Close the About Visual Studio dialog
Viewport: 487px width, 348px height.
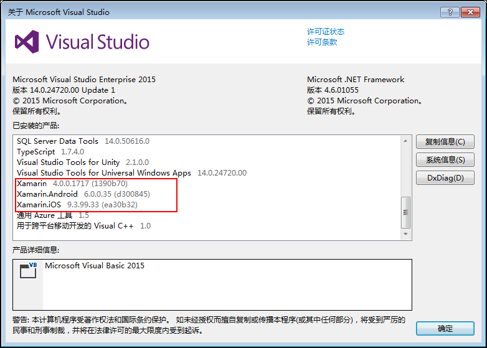[471, 12]
